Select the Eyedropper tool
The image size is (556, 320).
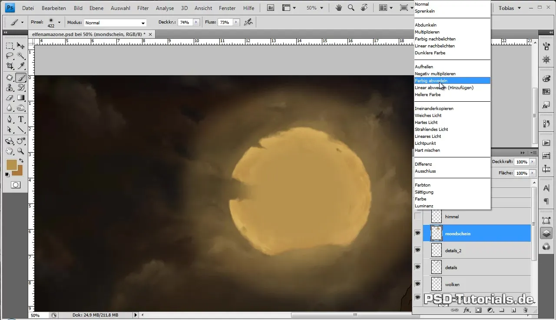[20, 67]
